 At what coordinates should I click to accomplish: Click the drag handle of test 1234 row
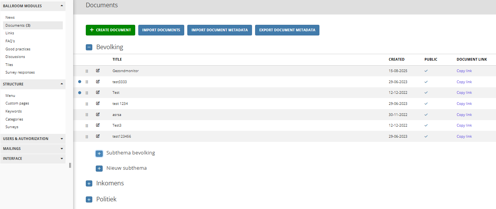[87, 104]
